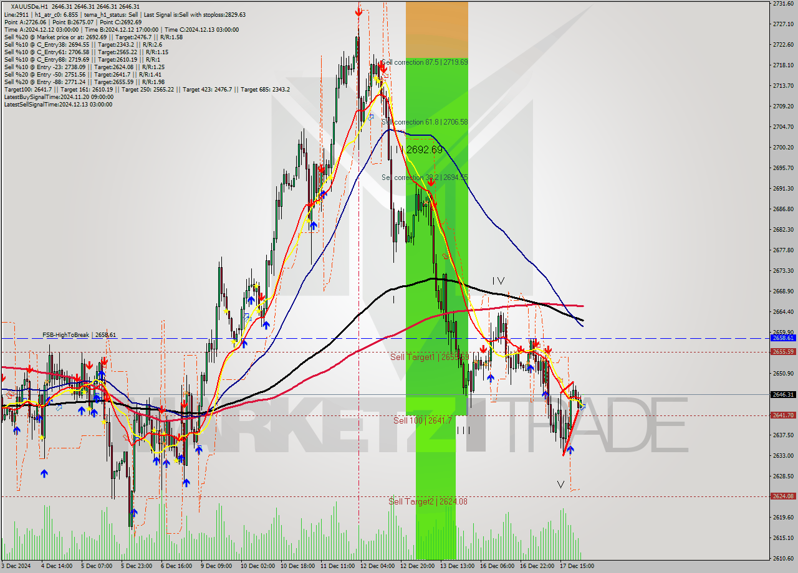Click the orange zone above sell correction

[x=436, y=29]
